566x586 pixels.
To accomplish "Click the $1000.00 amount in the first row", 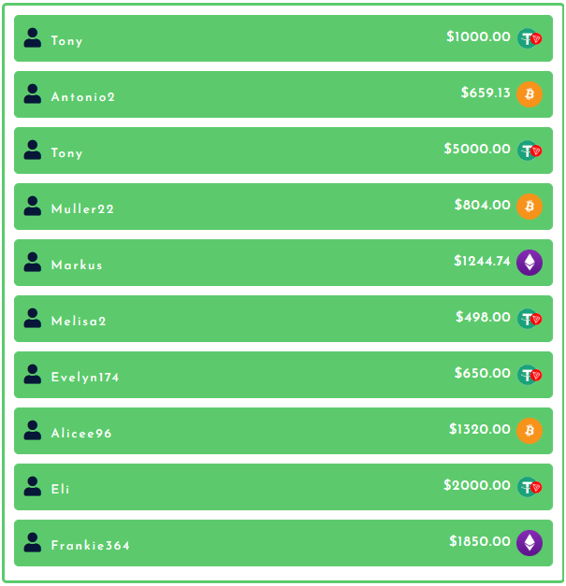I will click(478, 37).
